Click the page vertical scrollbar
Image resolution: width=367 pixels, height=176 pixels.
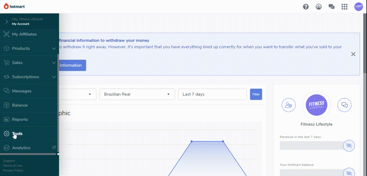pyautogui.click(x=365, y=43)
